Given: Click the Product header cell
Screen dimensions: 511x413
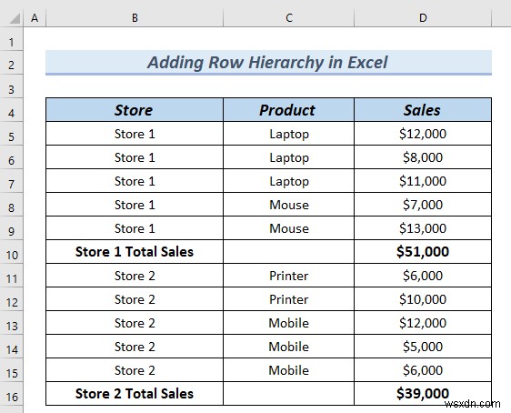Looking at the screenshot, I should (x=289, y=110).
